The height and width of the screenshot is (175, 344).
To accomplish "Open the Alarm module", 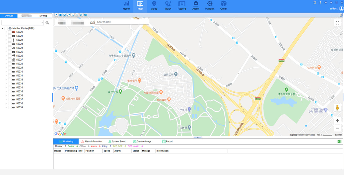I will tap(196, 5).
